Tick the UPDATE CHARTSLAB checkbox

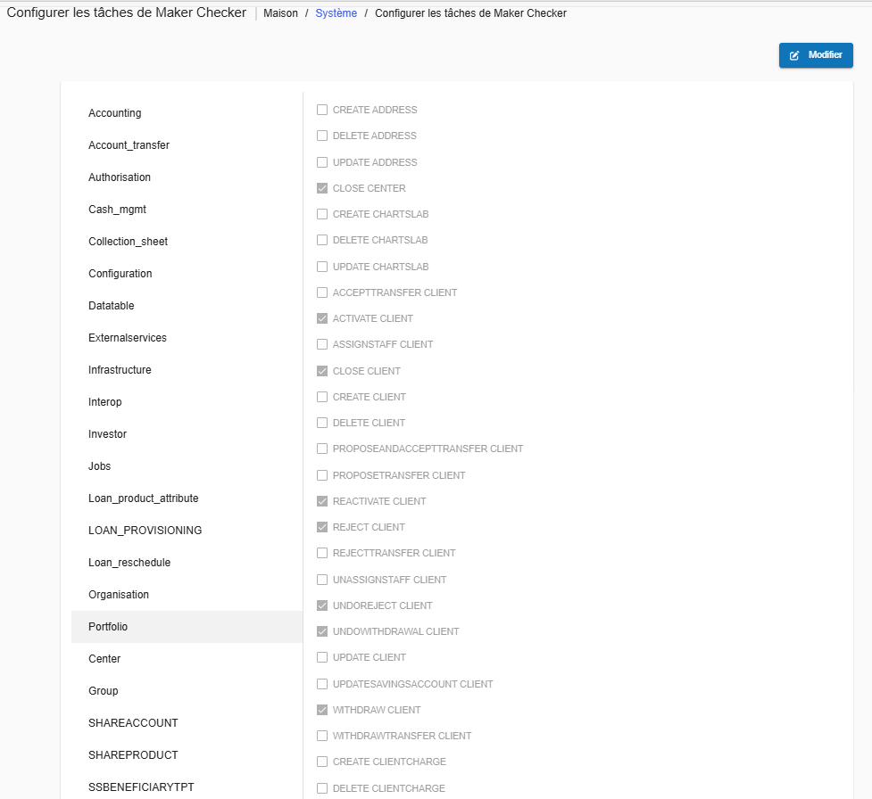[x=322, y=267]
